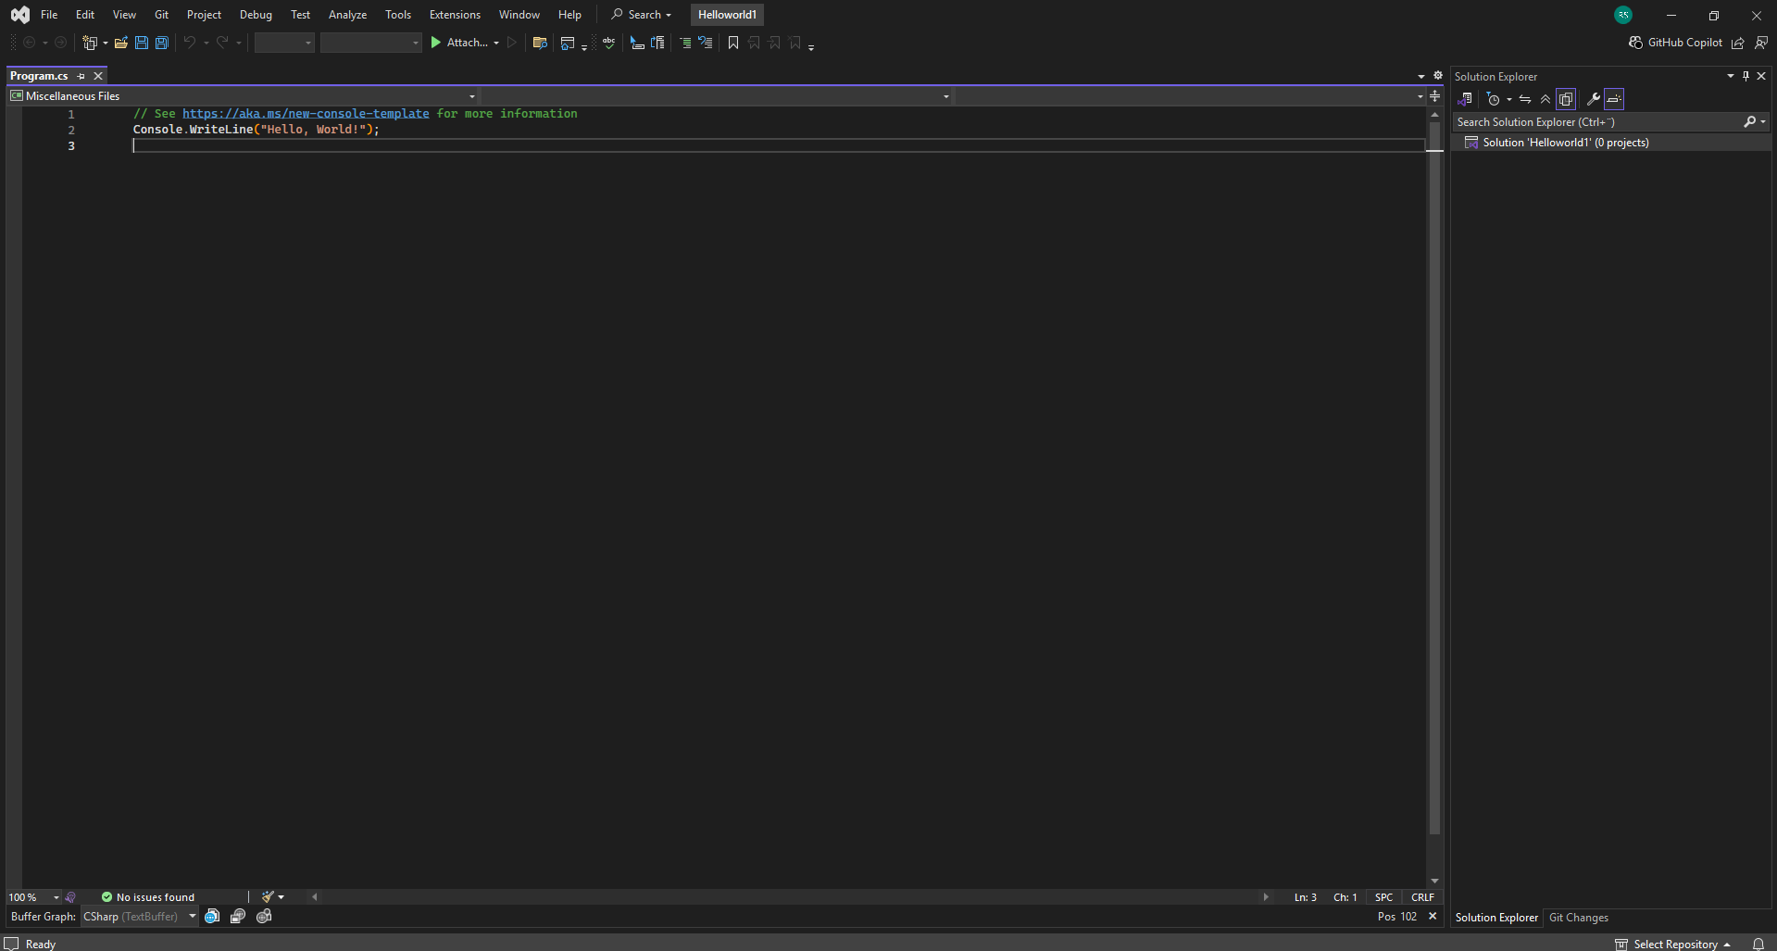Open the Analyze menu
The image size is (1777, 951).
click(347, 15)
